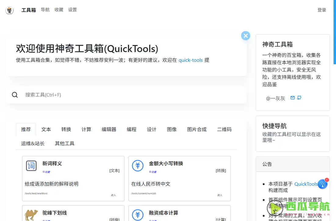Click the @一灰灰 author name
This screenshot has width=336, height=221.
[275, 98]
